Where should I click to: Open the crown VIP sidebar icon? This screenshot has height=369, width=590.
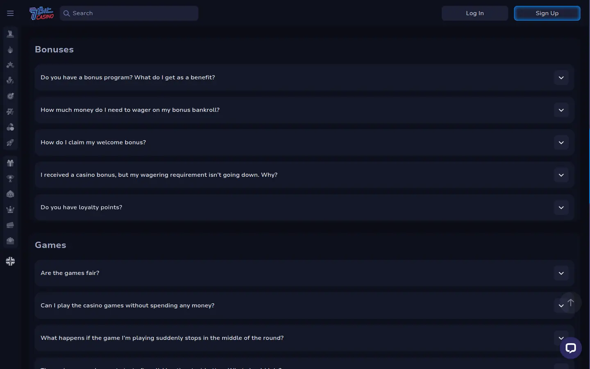[10, 210]
